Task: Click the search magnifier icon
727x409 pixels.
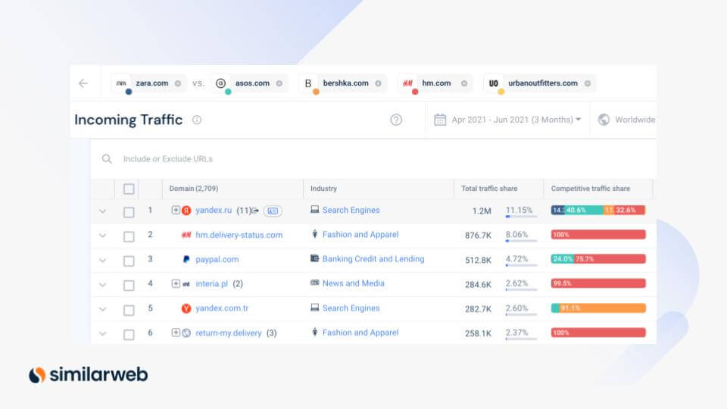Action: pyautogui.click(x=107, y=159)
